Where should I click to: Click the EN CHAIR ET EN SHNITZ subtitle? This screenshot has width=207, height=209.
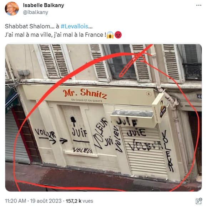[87, 101]
